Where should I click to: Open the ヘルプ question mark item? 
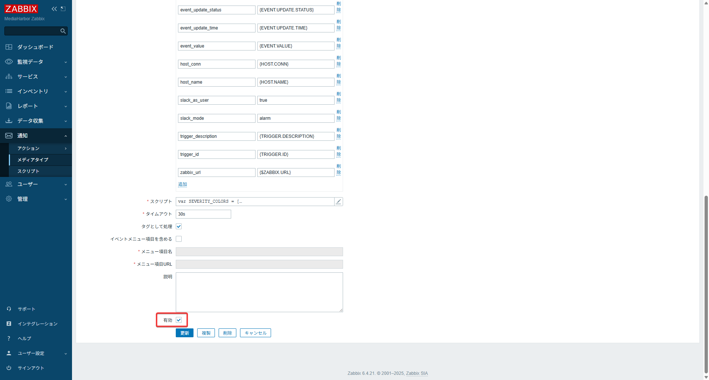24,339
